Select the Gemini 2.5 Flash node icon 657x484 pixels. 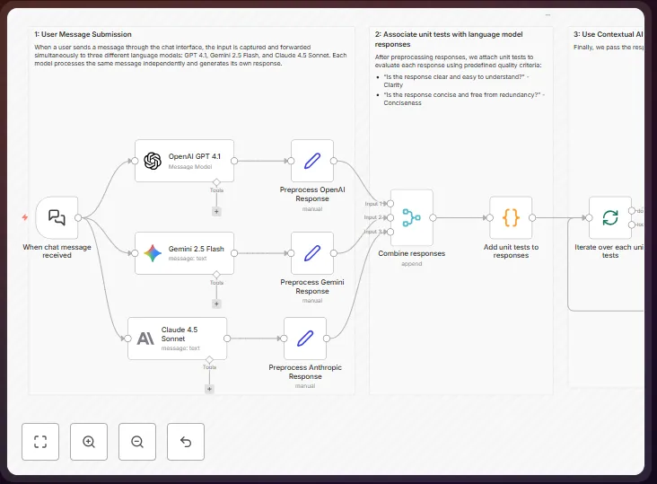(x=153, y=253)
